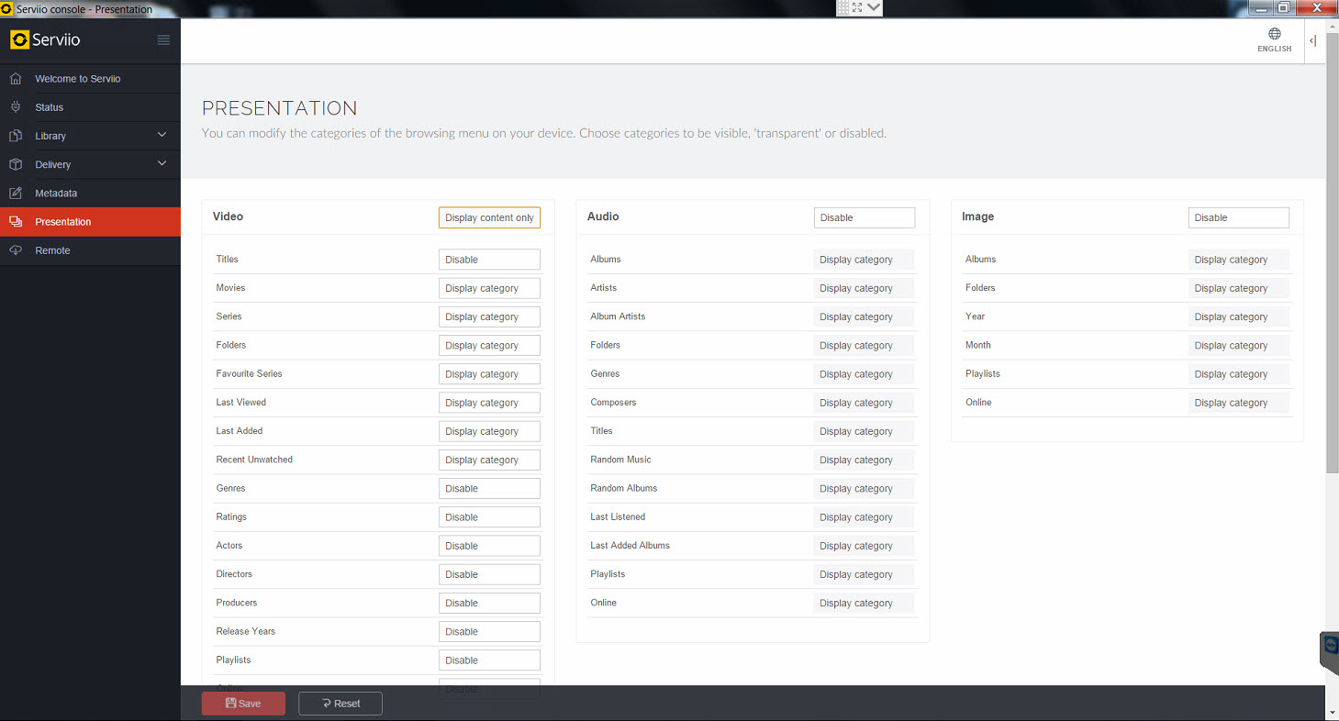Click the Serviio logo icon
Screen dimensions: 1339x721
pos(19,39)
